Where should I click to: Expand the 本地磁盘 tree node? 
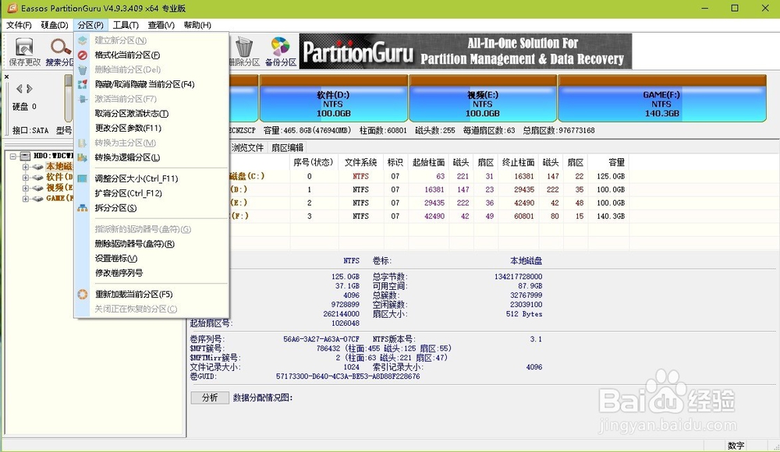click(26, 167)
